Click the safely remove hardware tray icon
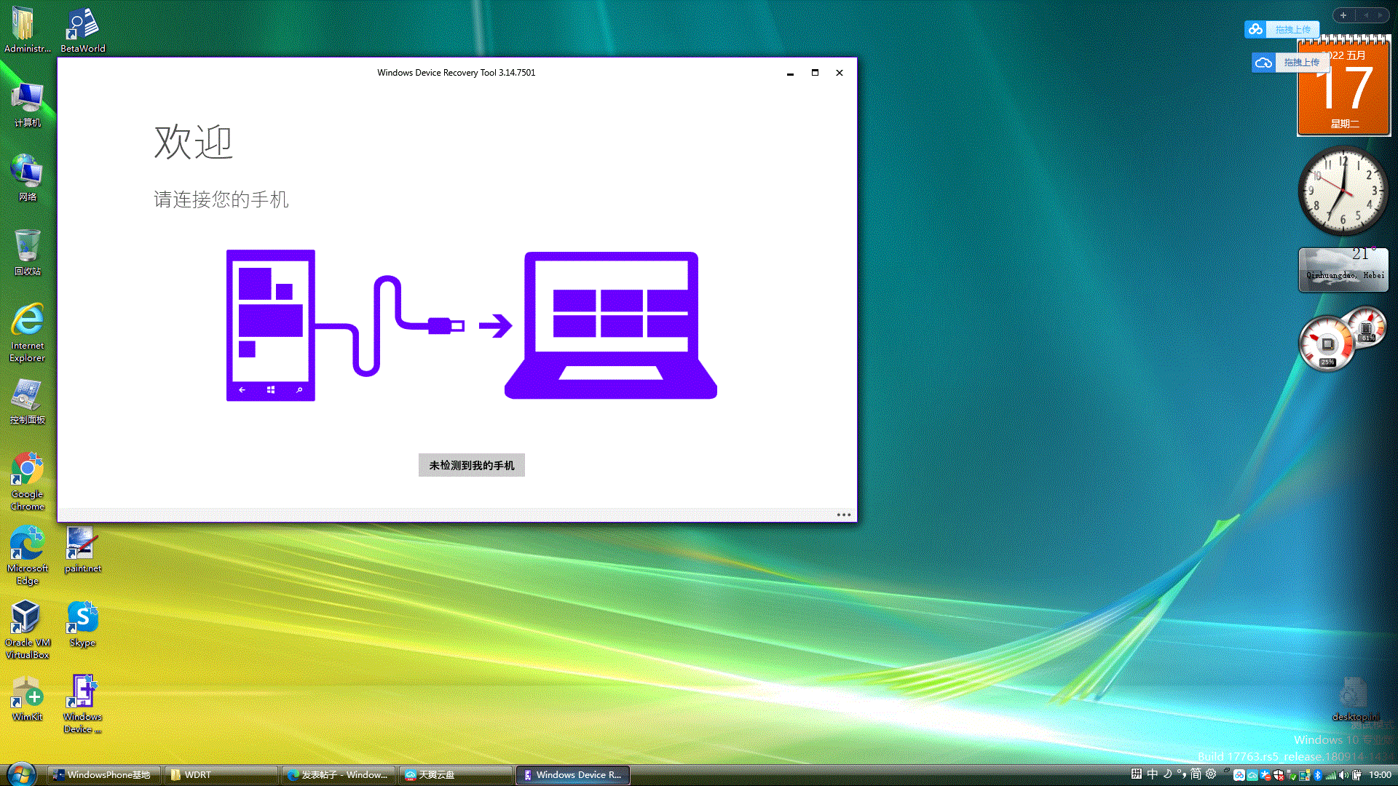Viewport: 1398px width, 786px height. 1291,776
